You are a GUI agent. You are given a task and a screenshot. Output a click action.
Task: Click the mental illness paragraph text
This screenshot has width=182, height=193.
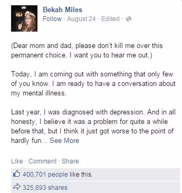click(x=93, y=84)
